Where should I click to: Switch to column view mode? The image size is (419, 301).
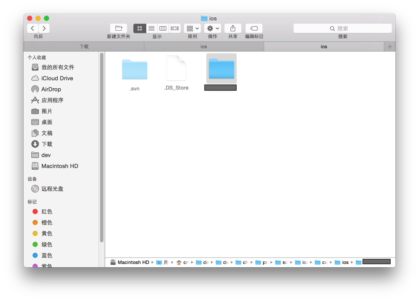(x=163, y=28)
